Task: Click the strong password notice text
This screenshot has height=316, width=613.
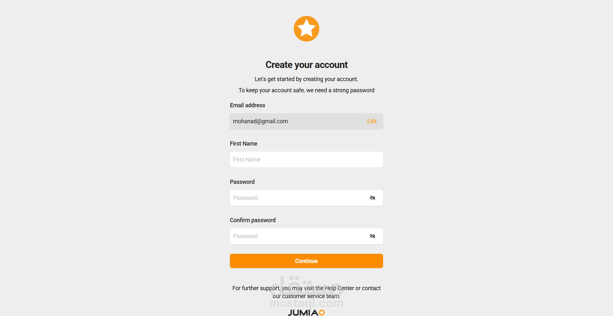Action: 306,90
